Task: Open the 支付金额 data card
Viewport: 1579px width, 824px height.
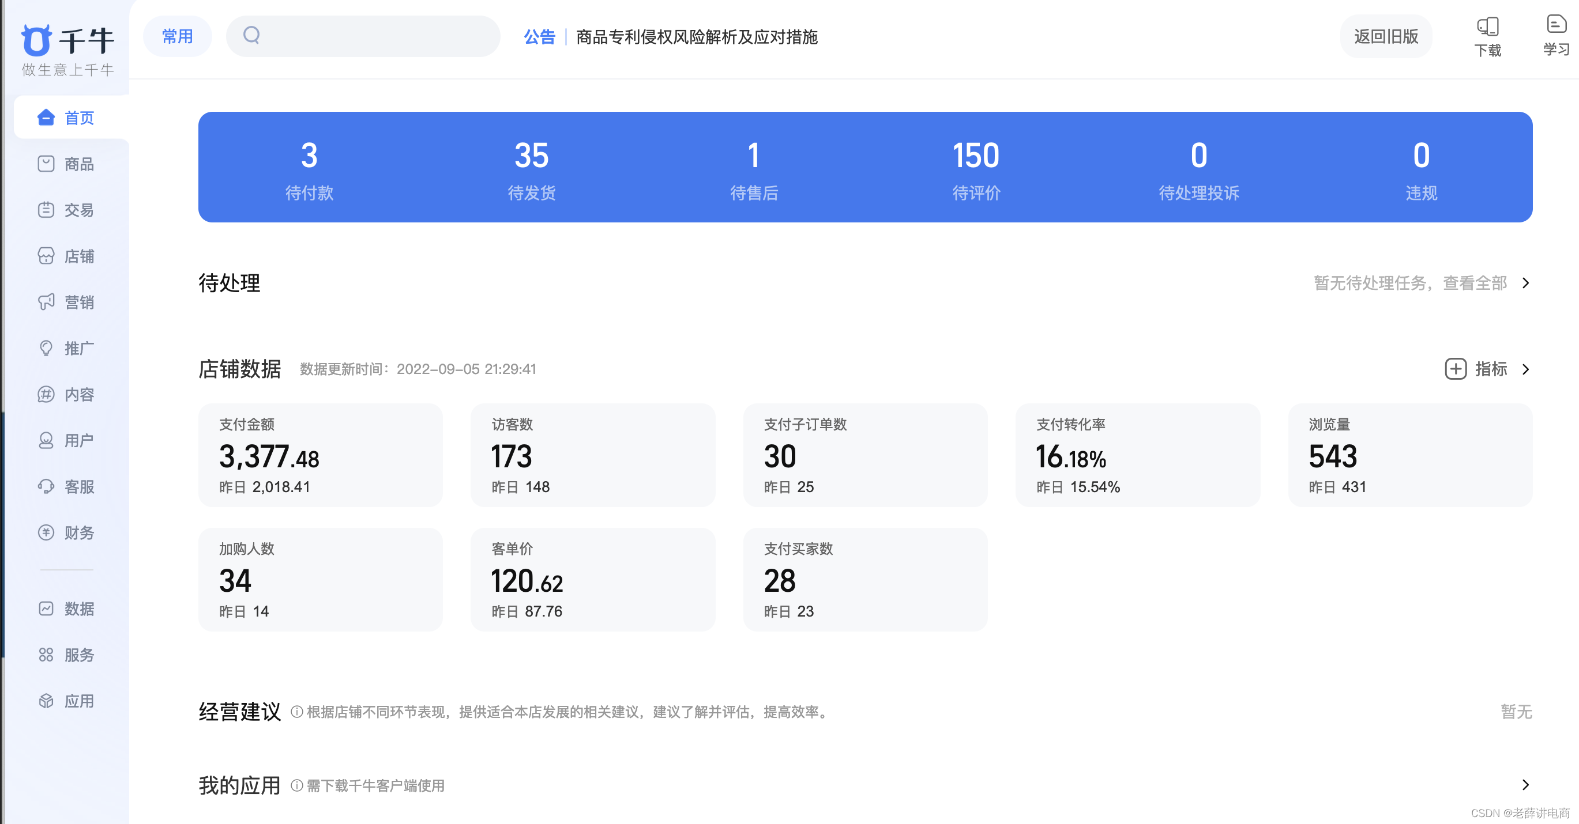Action: [x=320, y=455]
